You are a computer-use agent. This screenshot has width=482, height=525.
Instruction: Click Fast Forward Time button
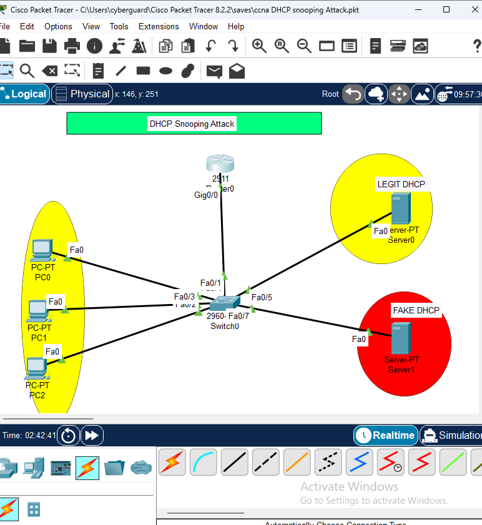click(x=92, y=436)
